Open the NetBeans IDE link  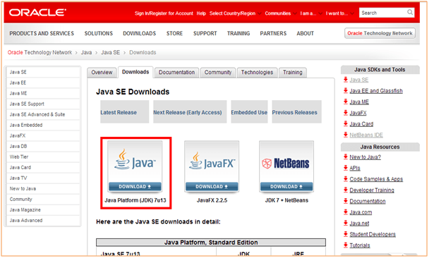366,135
